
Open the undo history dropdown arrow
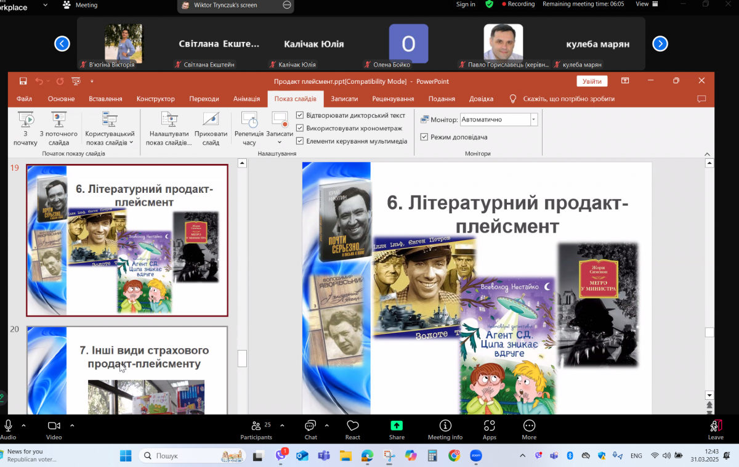pos(48,81)
